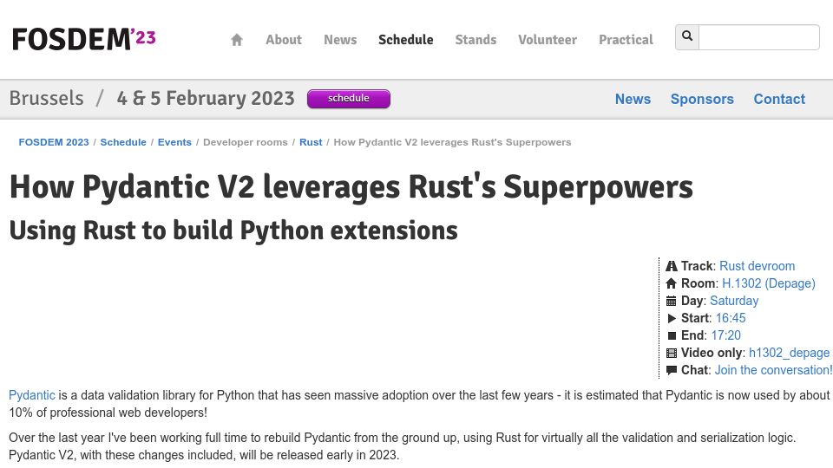The image size is (833, 468).
Task: Click the road icon next to Track
Action: (672, 266)
